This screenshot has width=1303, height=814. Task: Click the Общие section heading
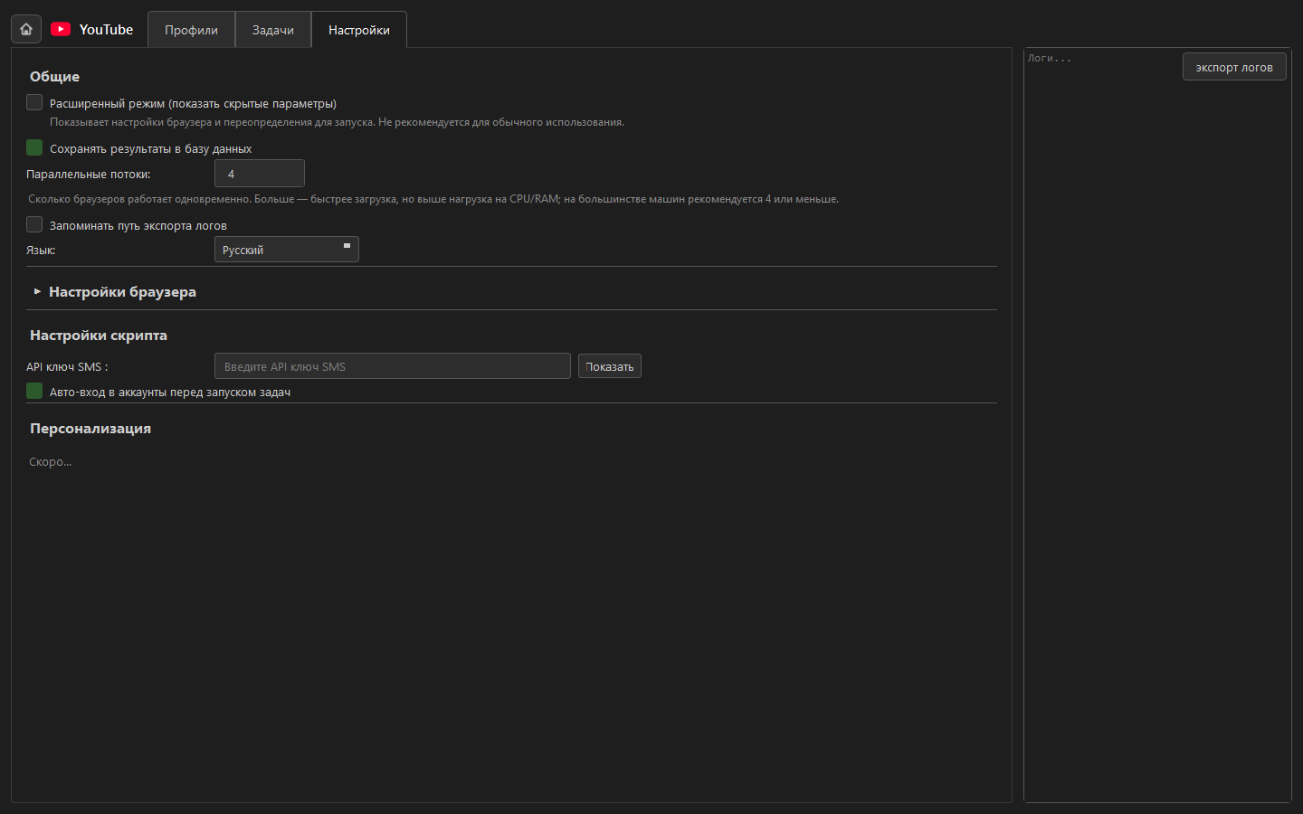(54, 77)
